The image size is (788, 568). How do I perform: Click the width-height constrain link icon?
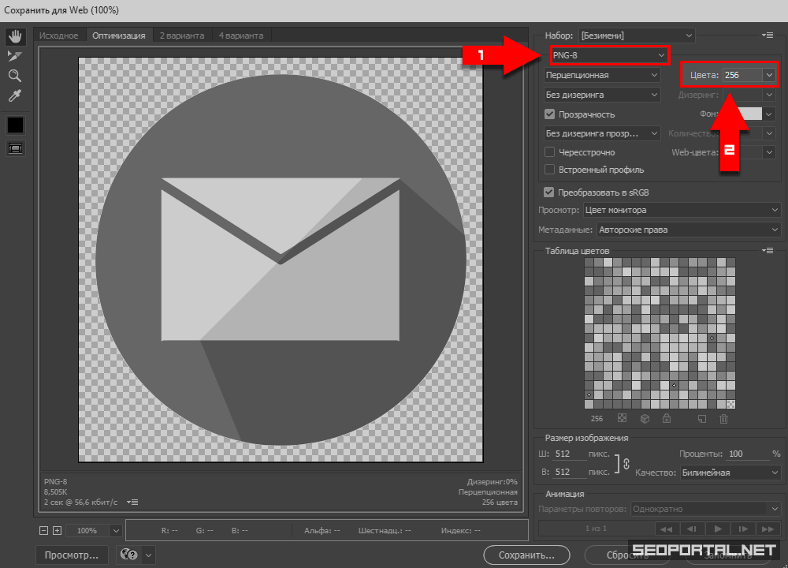pyautogui.click(x=626, y=464)
